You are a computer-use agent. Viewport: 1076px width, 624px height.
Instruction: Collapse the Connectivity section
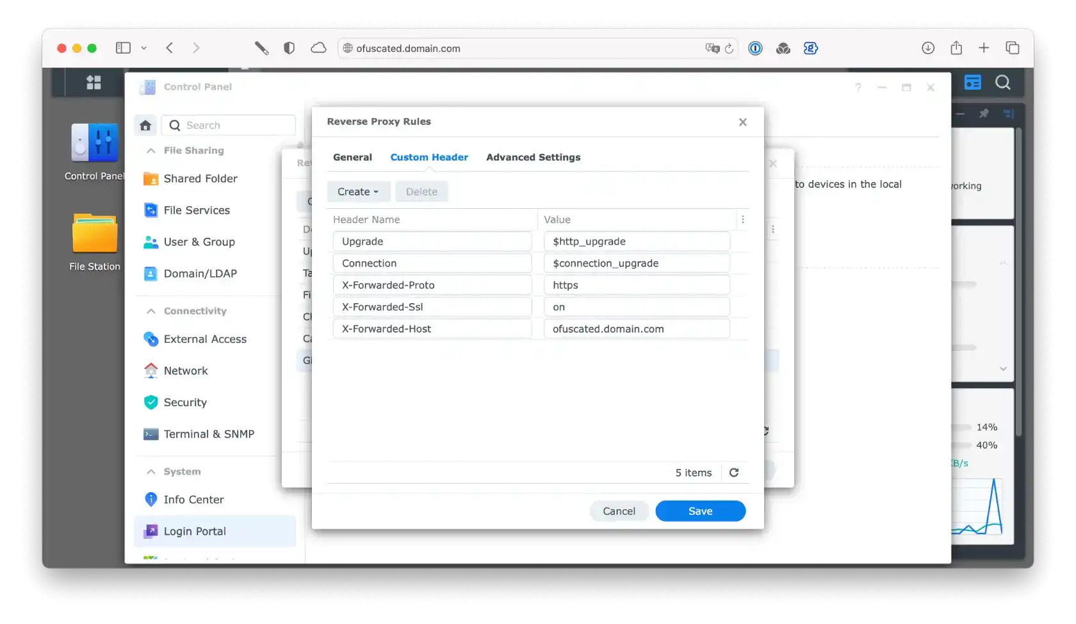coord(151,311)
